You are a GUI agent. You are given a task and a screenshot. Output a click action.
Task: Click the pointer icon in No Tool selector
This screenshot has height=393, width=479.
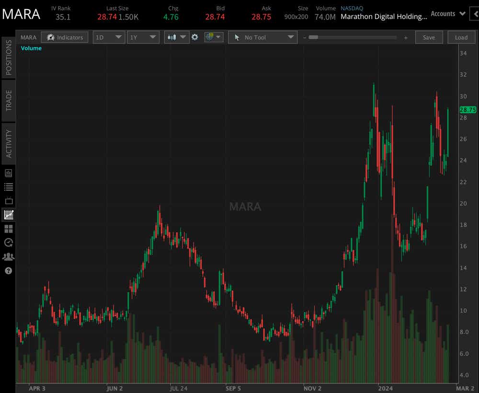[x=237, y=37]
